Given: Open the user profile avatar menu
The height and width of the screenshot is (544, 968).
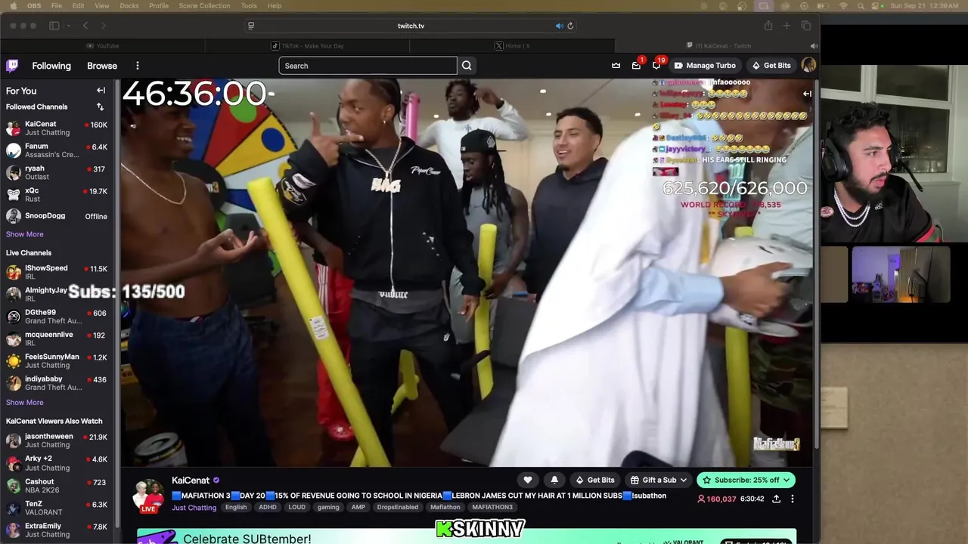Looking at the screenshot, I should click(x=808, y=66).
